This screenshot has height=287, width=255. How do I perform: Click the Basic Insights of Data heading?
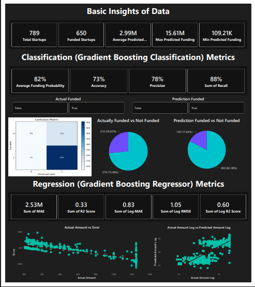point(128,11)
